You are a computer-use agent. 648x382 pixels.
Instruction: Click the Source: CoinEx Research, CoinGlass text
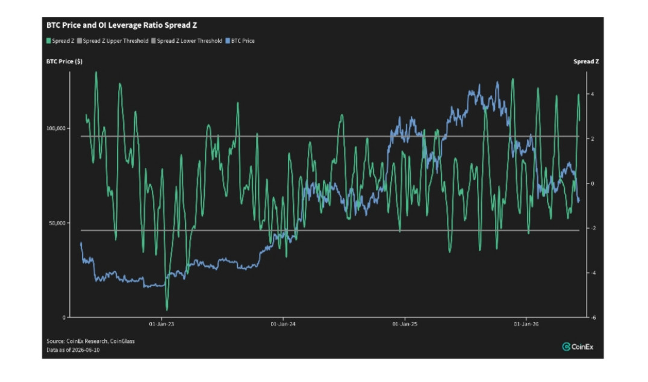point(90,341)
